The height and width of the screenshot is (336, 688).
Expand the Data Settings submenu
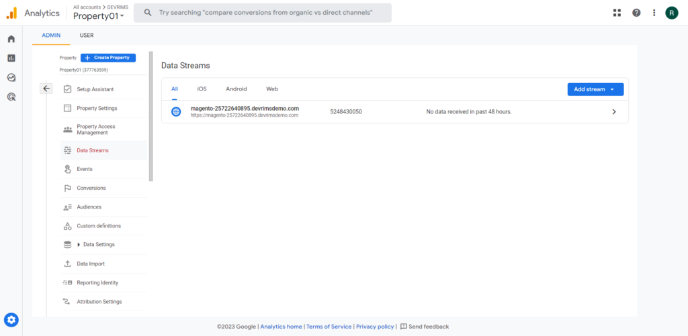tap(79, 244)
